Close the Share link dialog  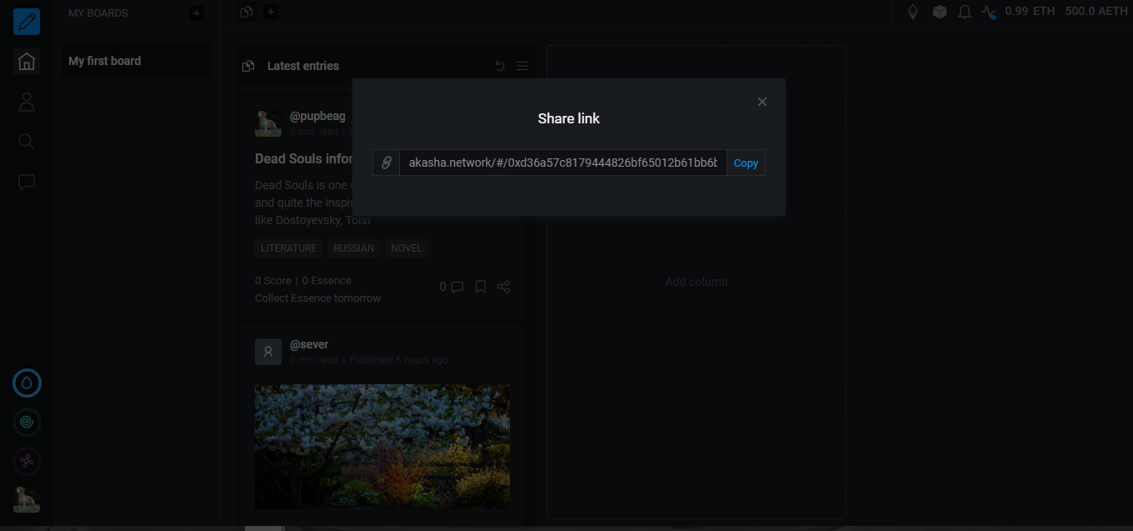click(x=761, y=102)
